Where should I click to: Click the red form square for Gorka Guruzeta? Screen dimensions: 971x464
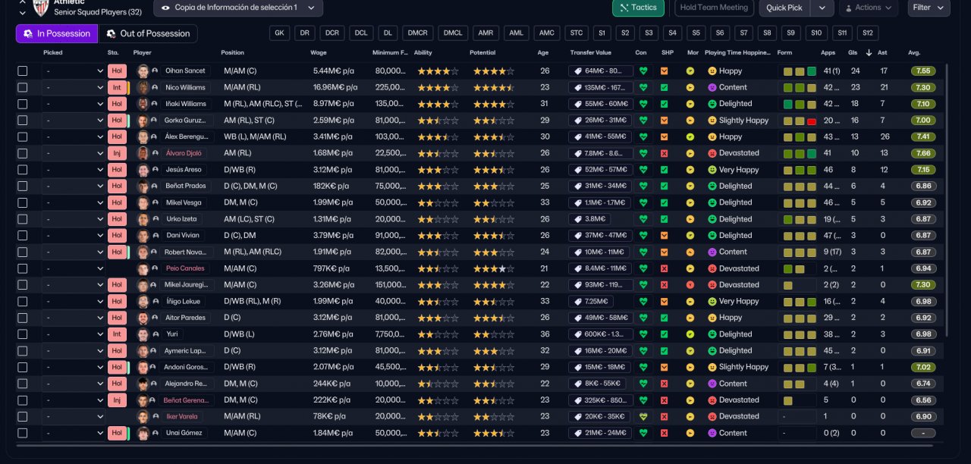point(812,121)
